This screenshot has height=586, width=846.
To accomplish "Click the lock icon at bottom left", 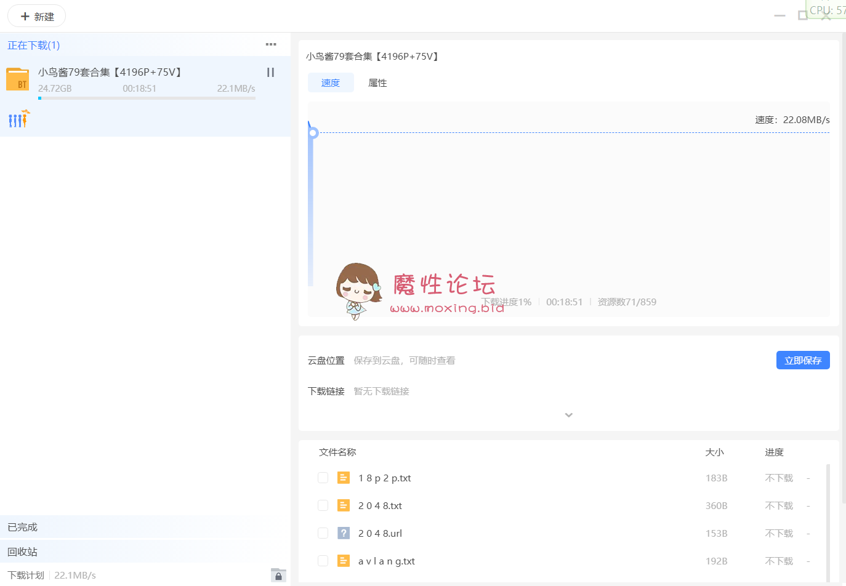I will pos(278,575).
